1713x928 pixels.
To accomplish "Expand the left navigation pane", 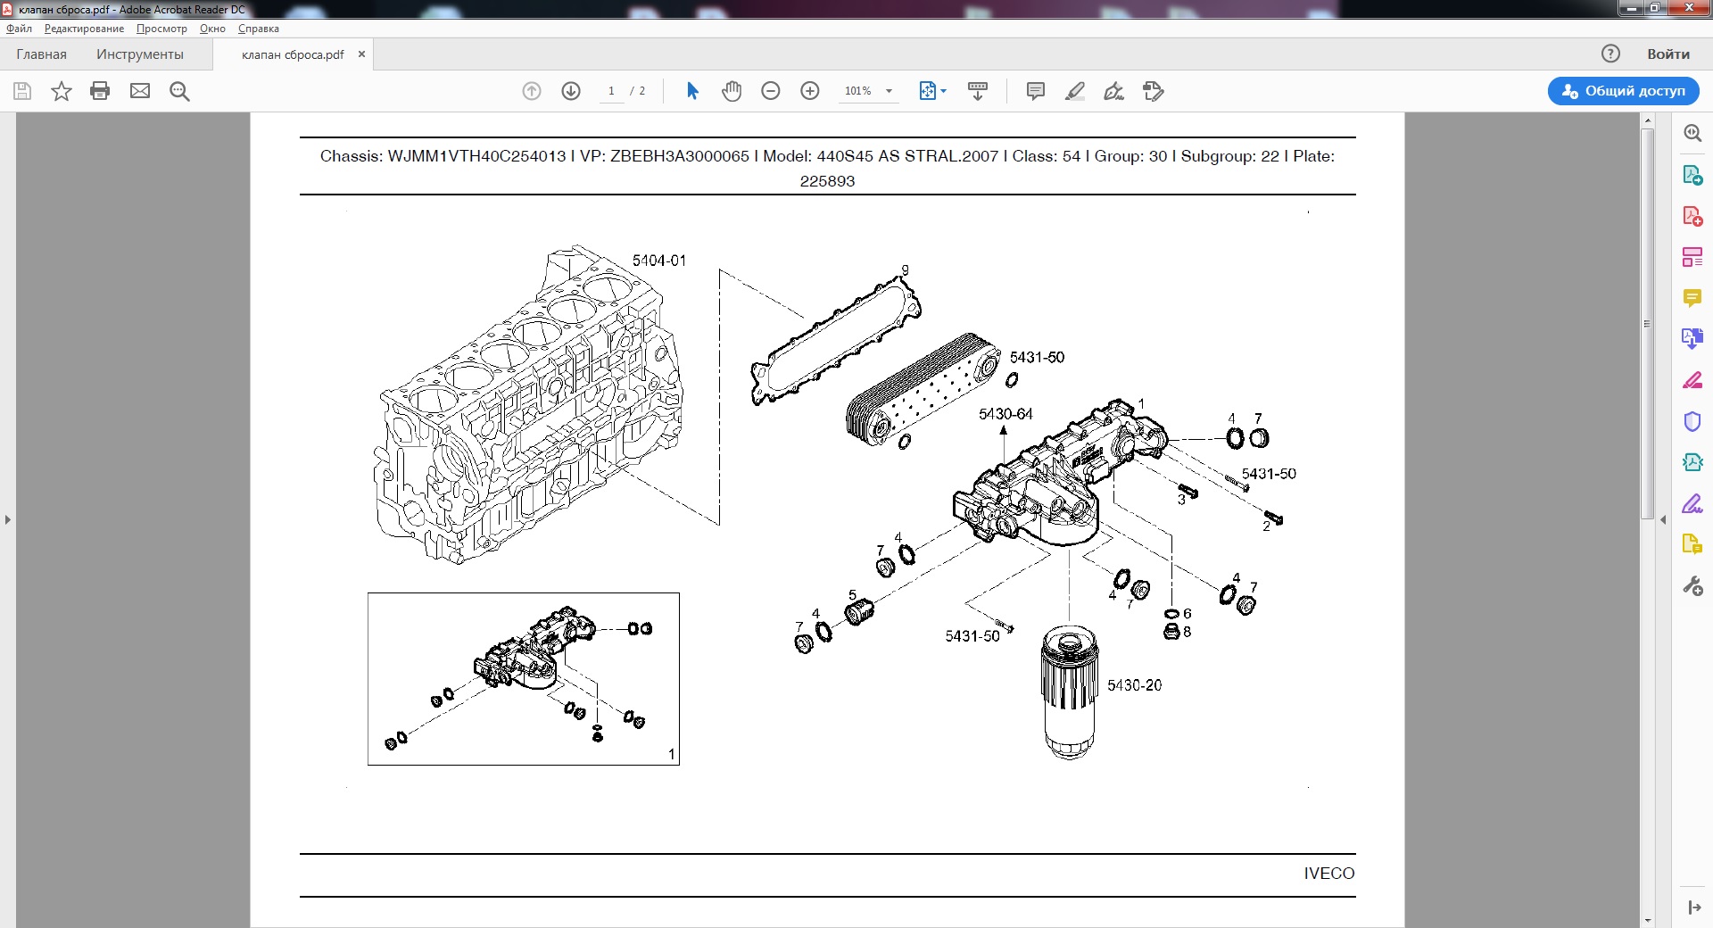I will pyautogui.click(x=8, y=519).
